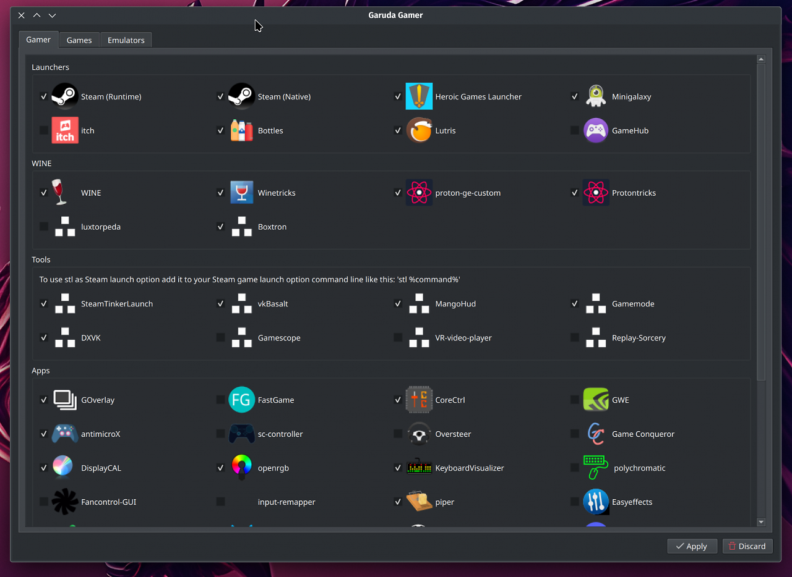Click the Protontricks atom icon
This screenshot has height=577, width=792.
[596, 193]
